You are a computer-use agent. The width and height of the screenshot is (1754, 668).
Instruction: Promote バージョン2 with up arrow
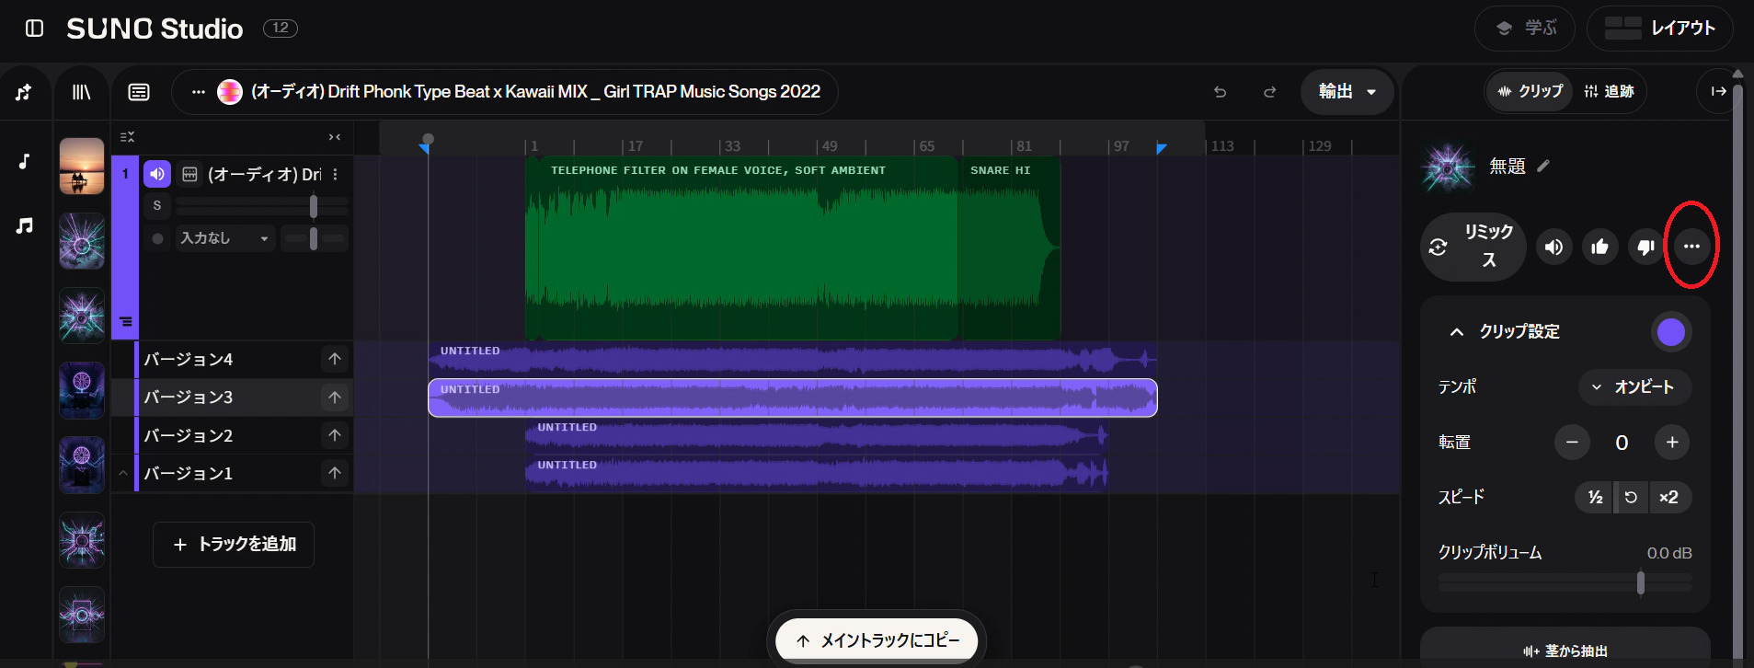tap(335, 434)
